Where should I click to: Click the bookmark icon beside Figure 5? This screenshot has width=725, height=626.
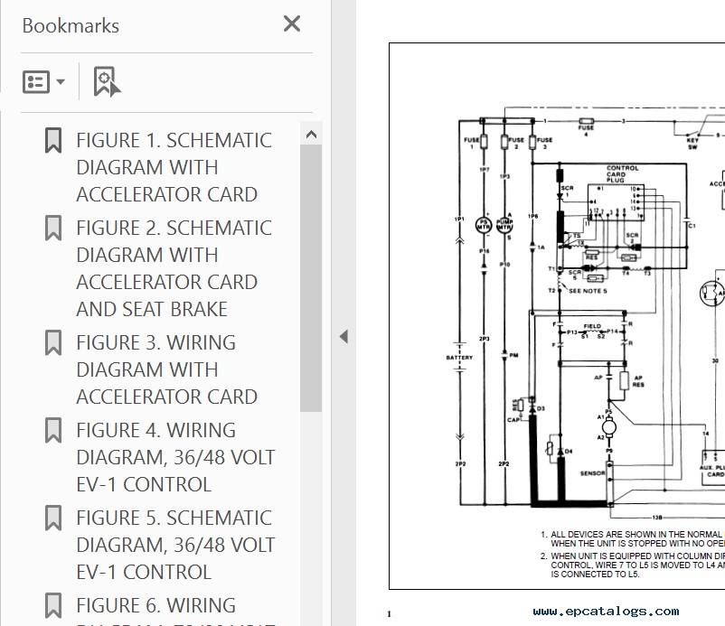53,518
